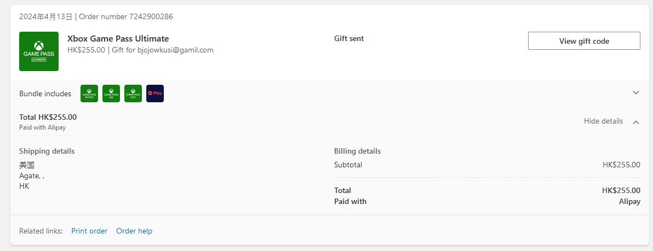Click the order number 7242900286 text

click(151, 16)
